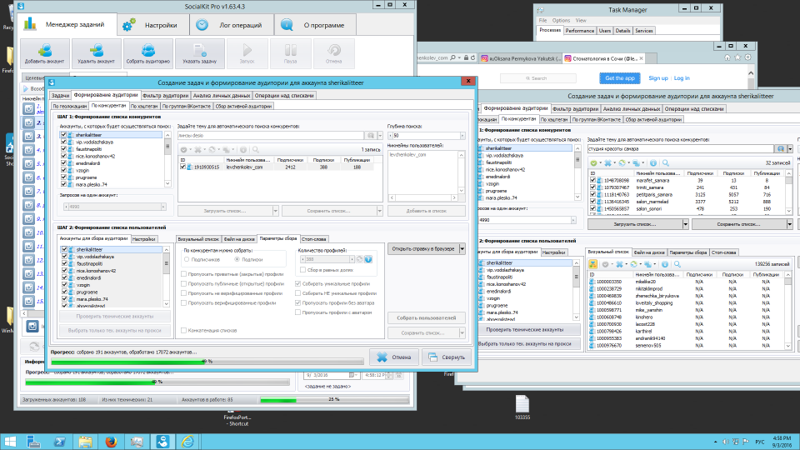Viewport: 800px width, 450px height.
Task: Click the yellow filter icon in background dialog user list toolbar
Action: click(592, 264)
